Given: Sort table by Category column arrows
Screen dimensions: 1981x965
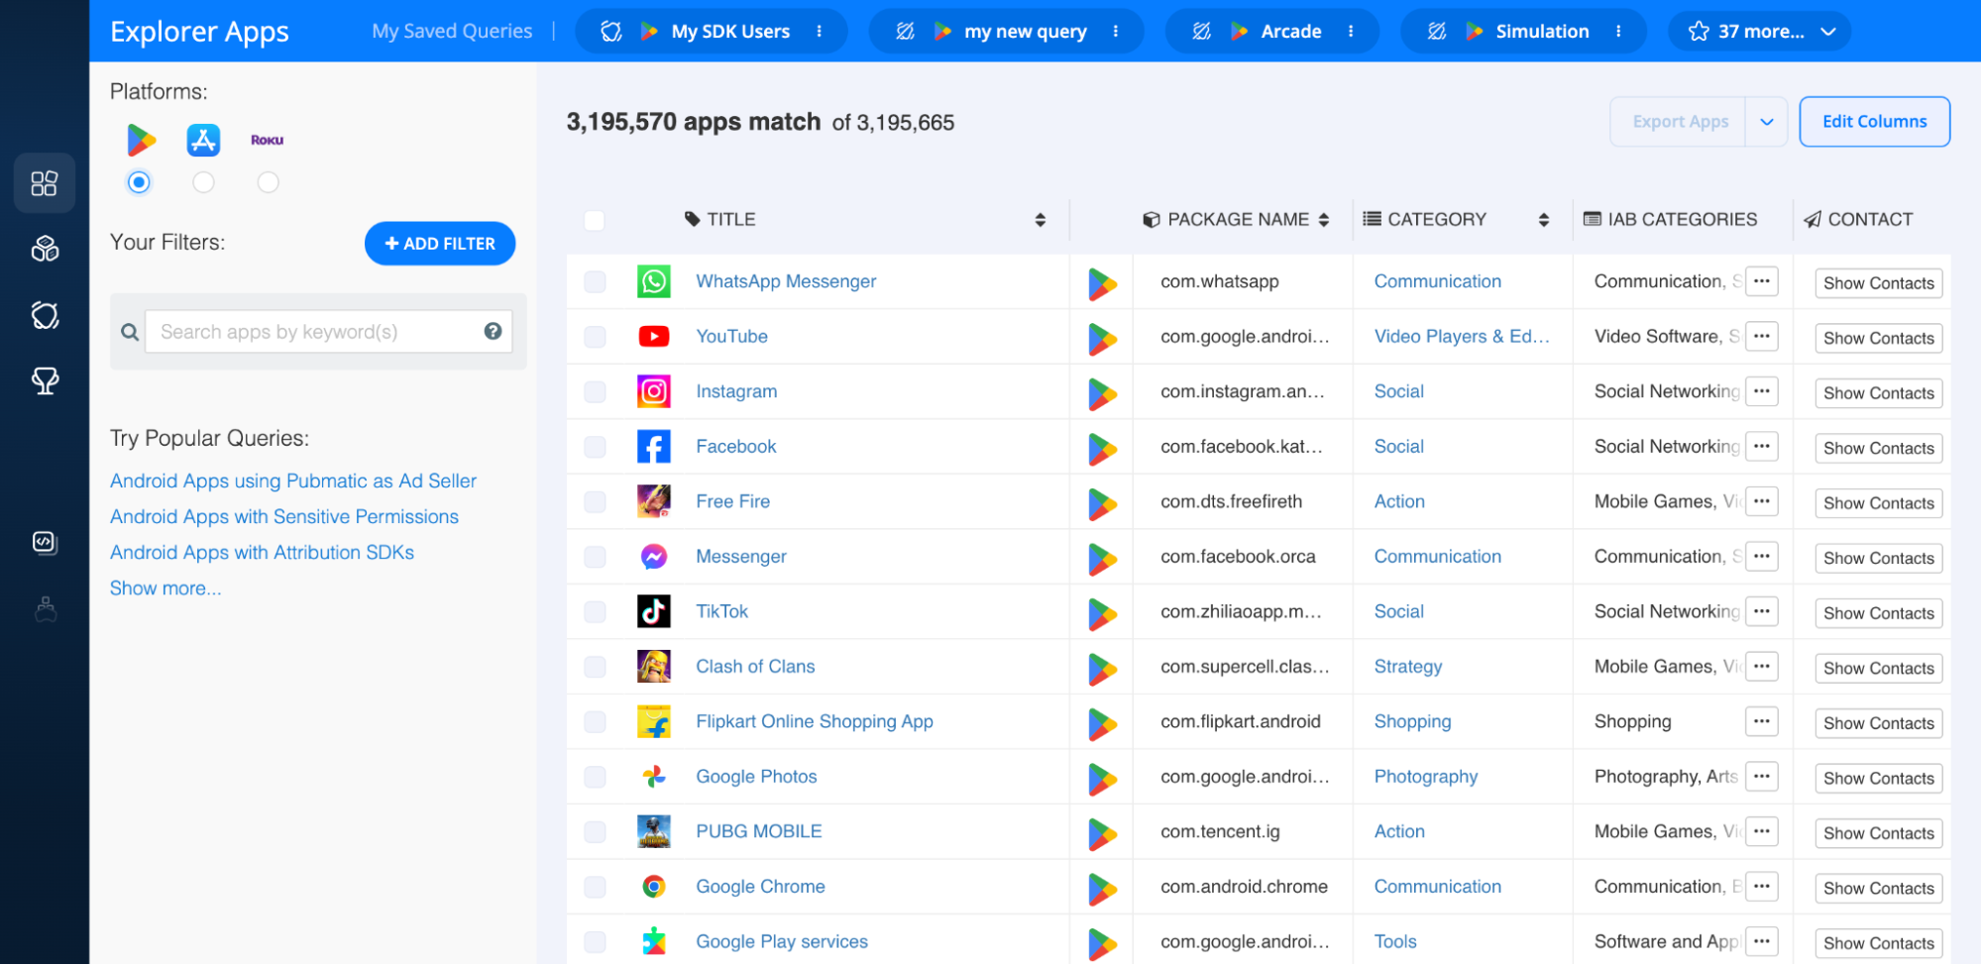Looking at the screenshot, I should coord(1544,220).
